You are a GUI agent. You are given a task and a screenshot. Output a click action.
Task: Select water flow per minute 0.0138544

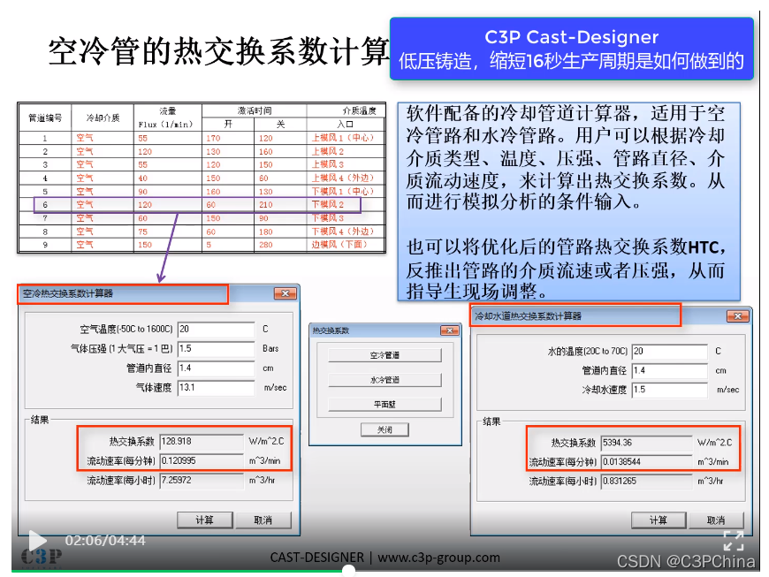coord(646,462)
